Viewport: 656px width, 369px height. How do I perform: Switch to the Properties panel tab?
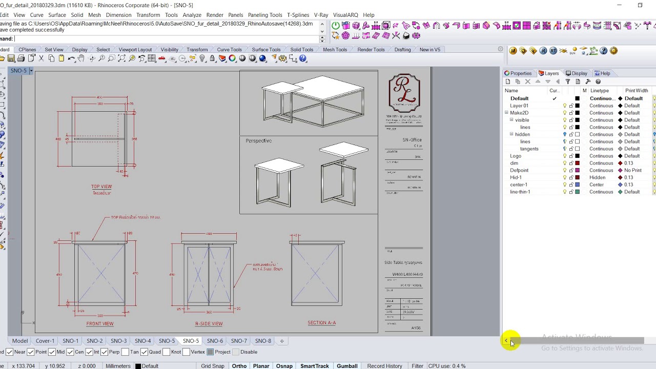tap(518, 73)
